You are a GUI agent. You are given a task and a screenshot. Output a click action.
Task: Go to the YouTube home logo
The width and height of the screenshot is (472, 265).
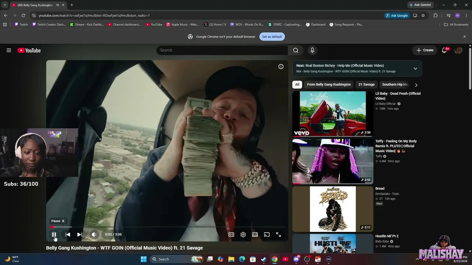pyautogui.click(x=29, y=50)
